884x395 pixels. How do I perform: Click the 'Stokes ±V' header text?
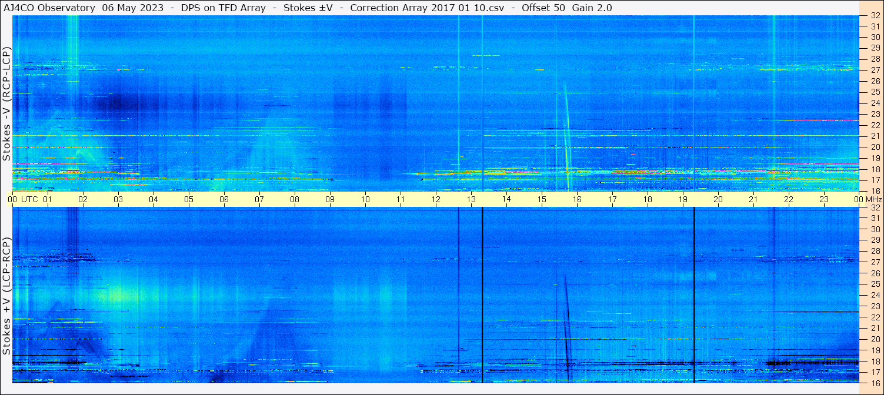point(308,8)
